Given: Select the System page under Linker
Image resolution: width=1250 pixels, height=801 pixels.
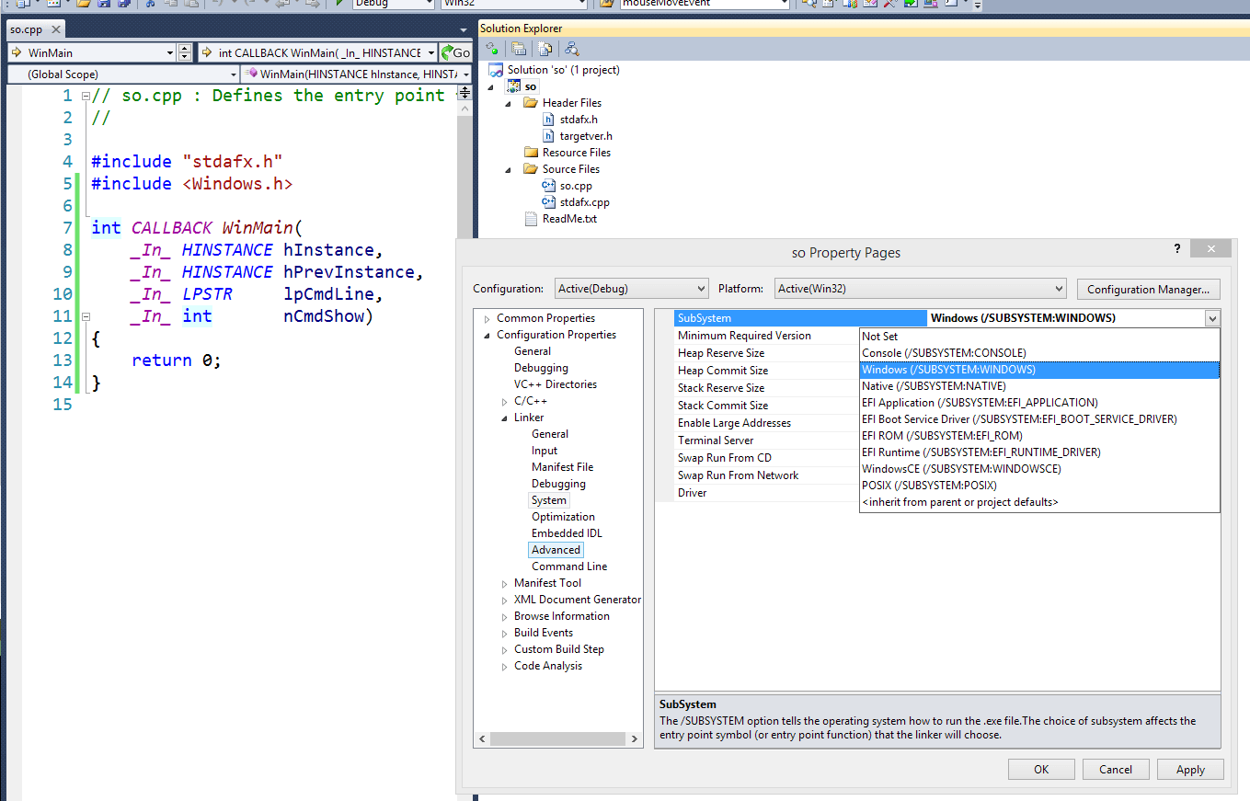Looking at the screenshot, I should (x=549, y=500).
